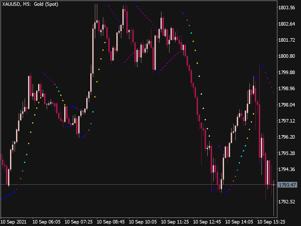The image size is (301, 226).
Task: Click price axis label 1803.56
Action: 286,8
